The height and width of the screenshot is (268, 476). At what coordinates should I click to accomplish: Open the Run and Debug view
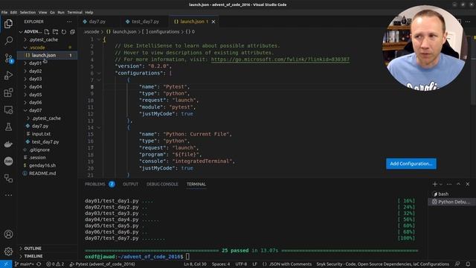tap(8, 75)
